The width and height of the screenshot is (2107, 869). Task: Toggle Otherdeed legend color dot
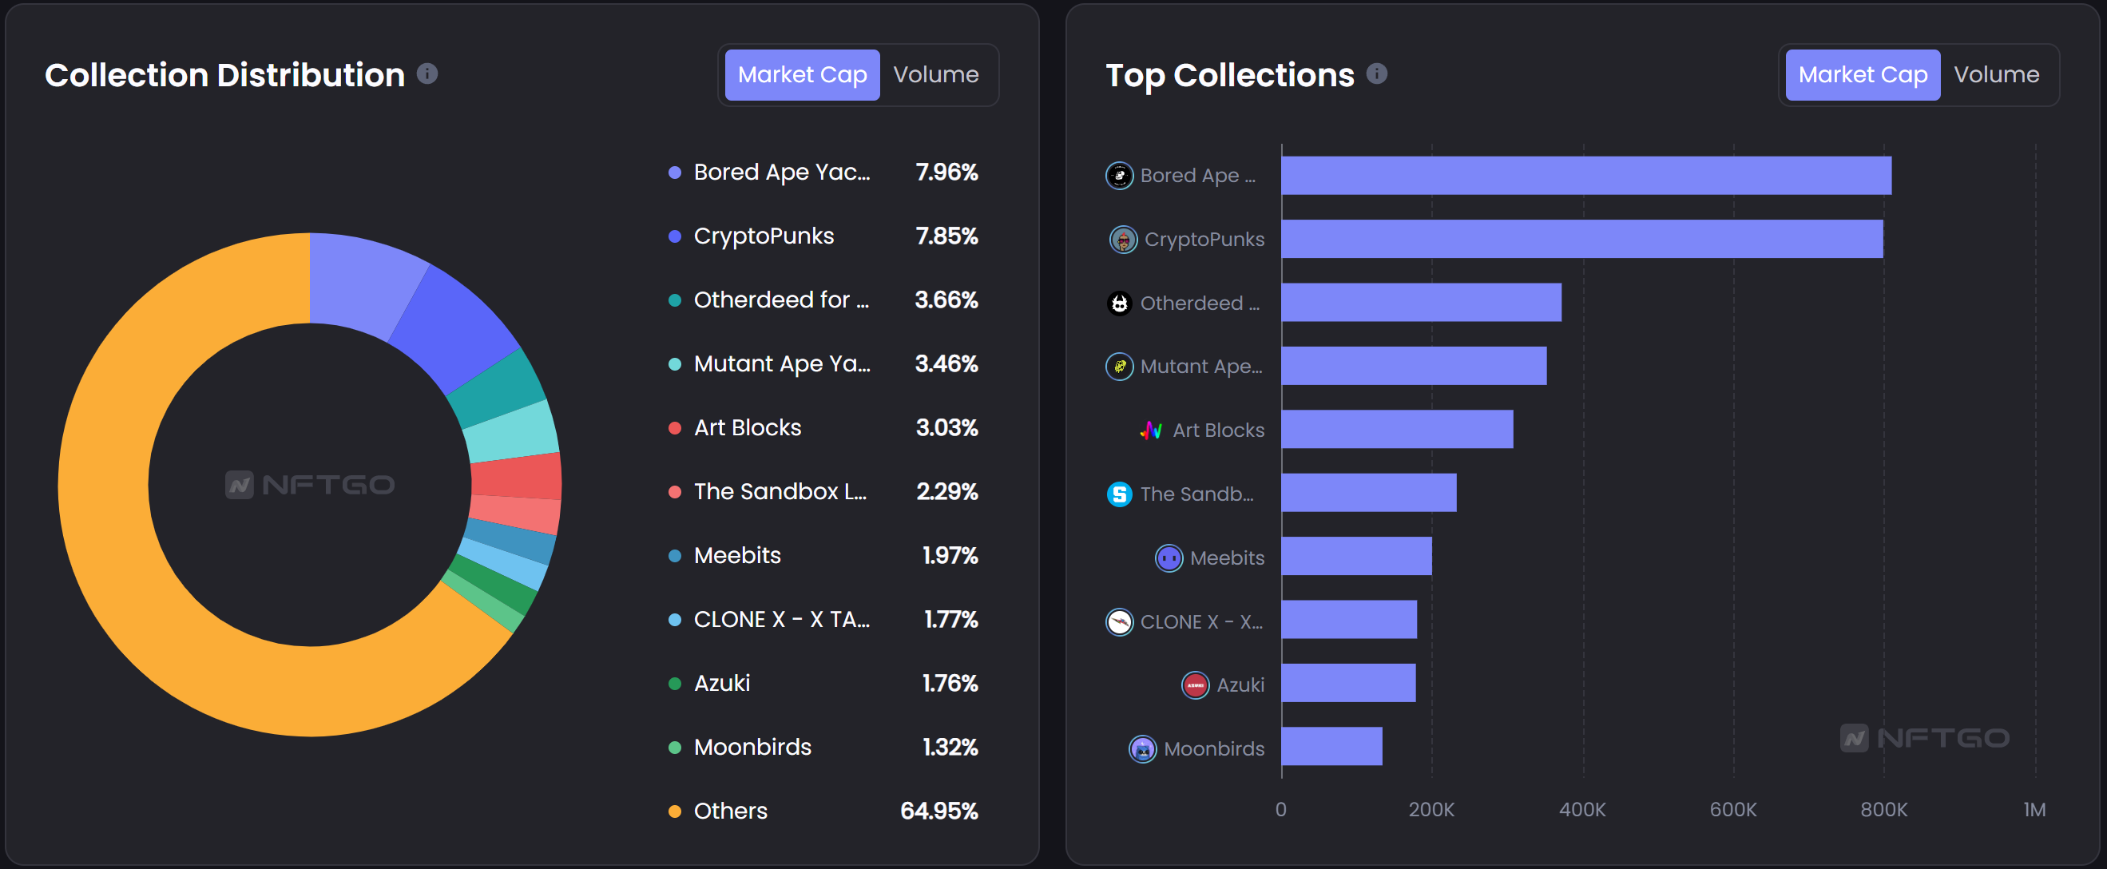675,300
